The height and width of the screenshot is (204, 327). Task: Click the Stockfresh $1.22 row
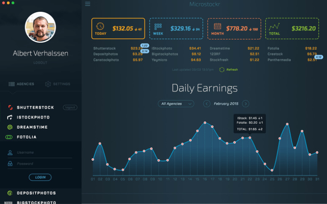tap(235, 60)
